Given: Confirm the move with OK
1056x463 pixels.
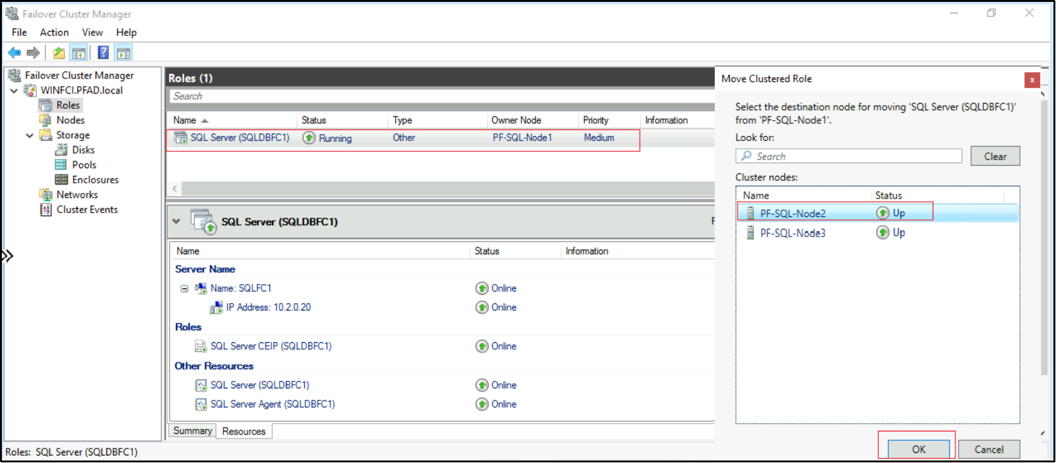Looking at the screenshot, I should click(919, 449).
